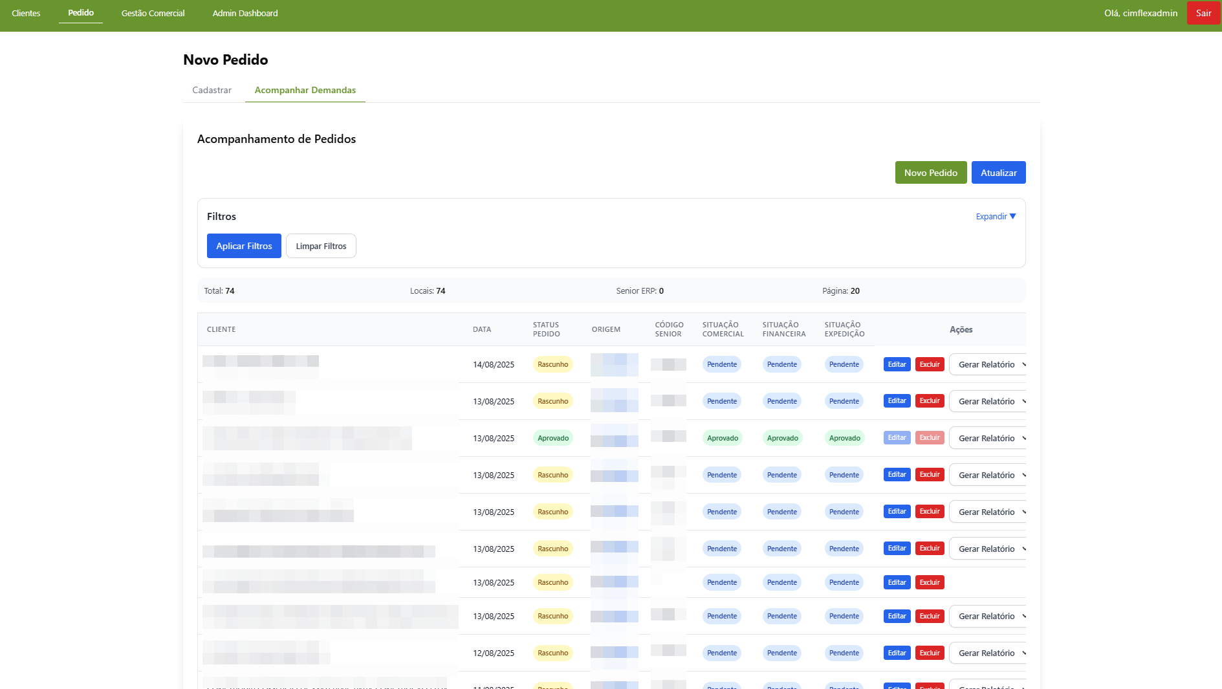Viewport: 1222px width, 689px height.
Task: Click Editar on the 12/08/2025 order
Action: point(897,653)
